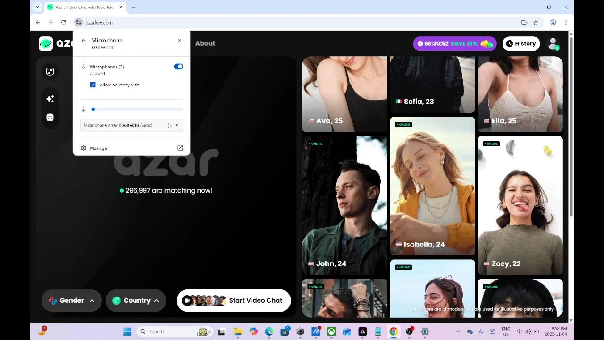
Task: Open Isabella, 24 profile card
Action: [x=432, y=186]
